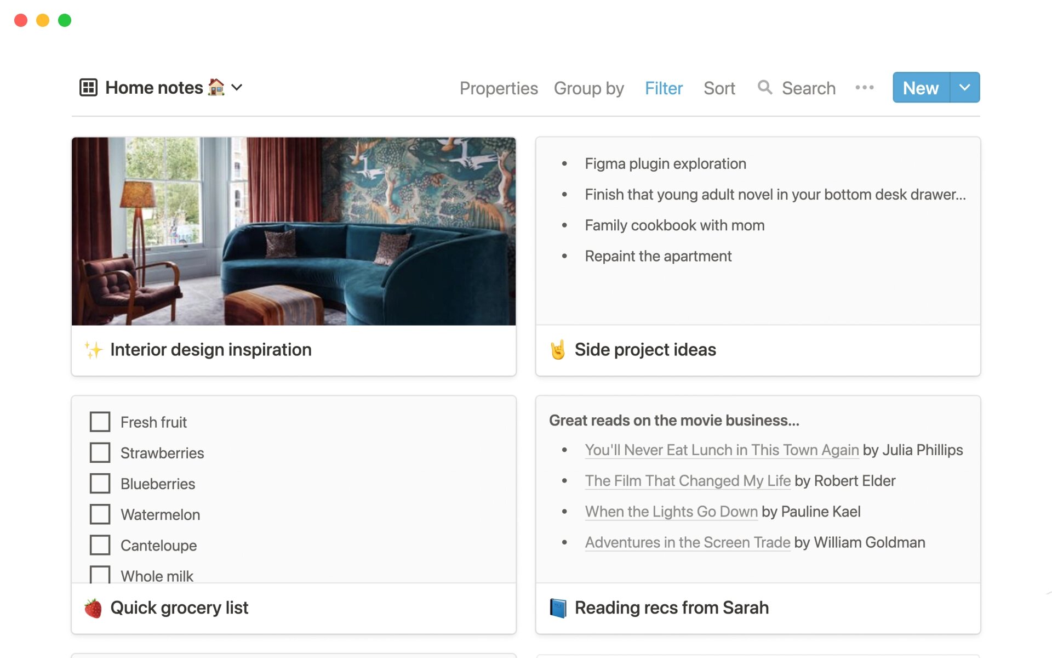The image size is (1052, 658).
Task: Click the overflow menu (···) icon
Action: pyautogui.click(x=865, y=87)
